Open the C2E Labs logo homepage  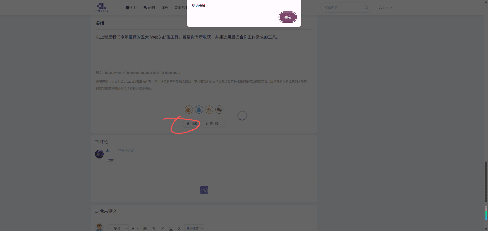(x=101, y=8)
